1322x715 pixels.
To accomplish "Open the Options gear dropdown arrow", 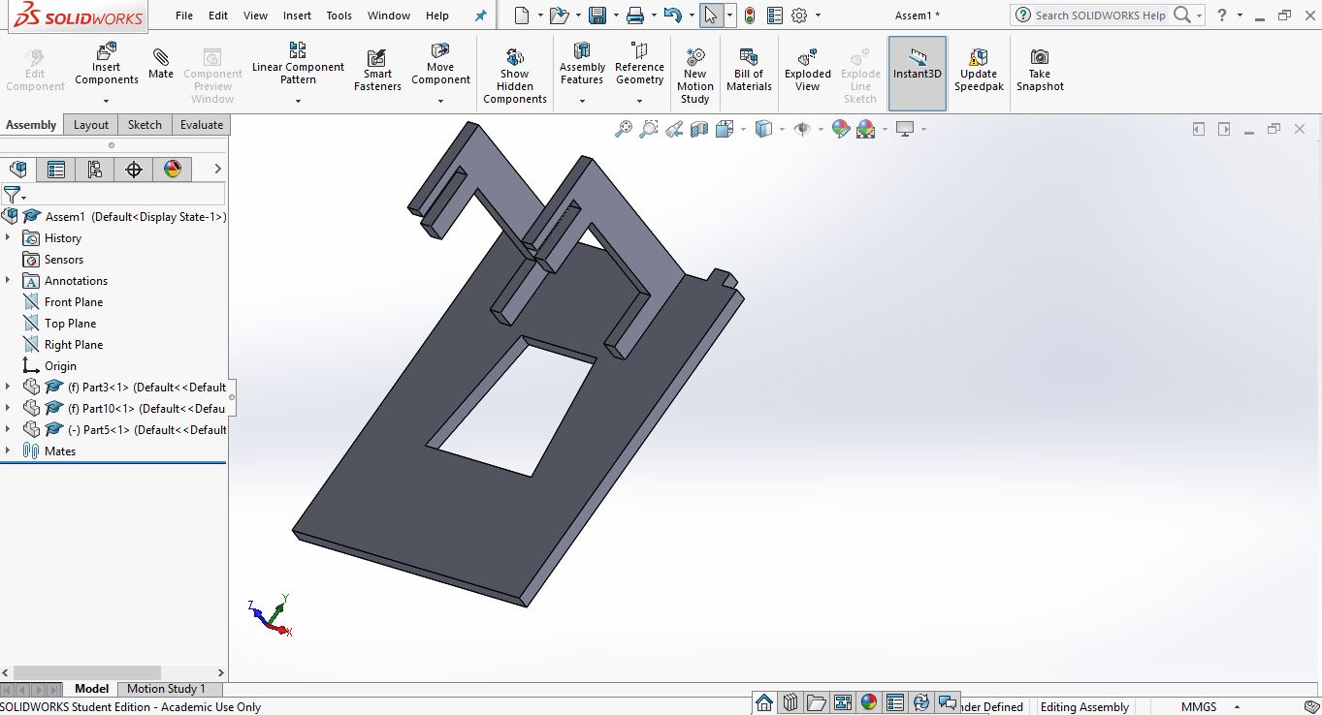I will [818, 16].
